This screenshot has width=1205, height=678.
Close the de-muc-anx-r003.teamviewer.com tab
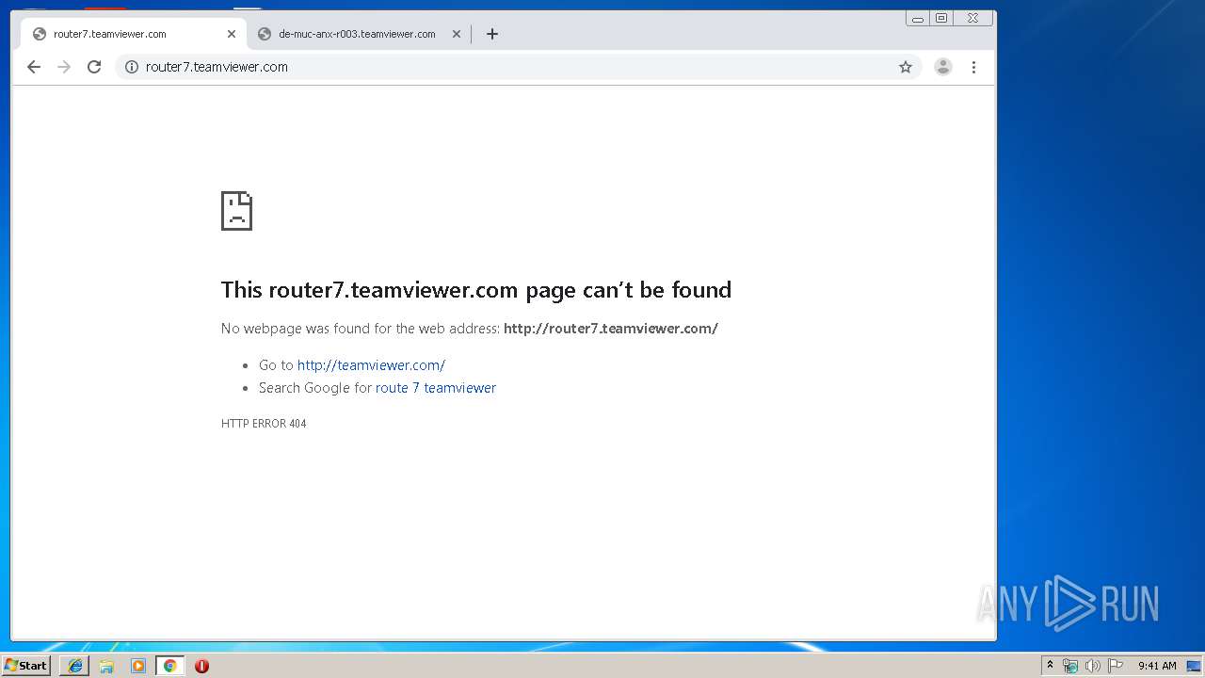[x=457, y=34]
